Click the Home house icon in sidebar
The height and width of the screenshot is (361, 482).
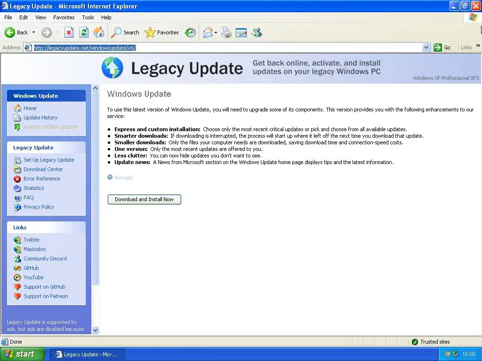[17, 109]
